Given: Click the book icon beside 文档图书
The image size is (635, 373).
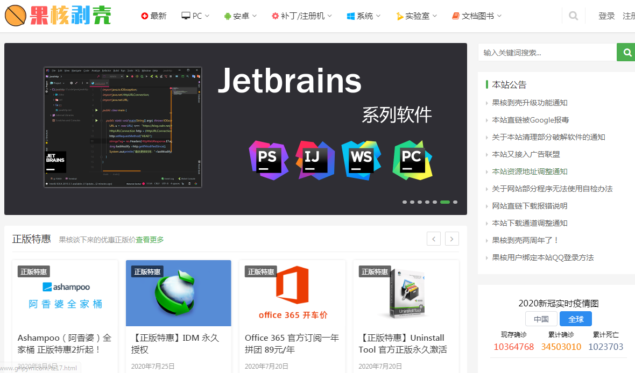Looking at the screenshot, I should tap(456, 16).
